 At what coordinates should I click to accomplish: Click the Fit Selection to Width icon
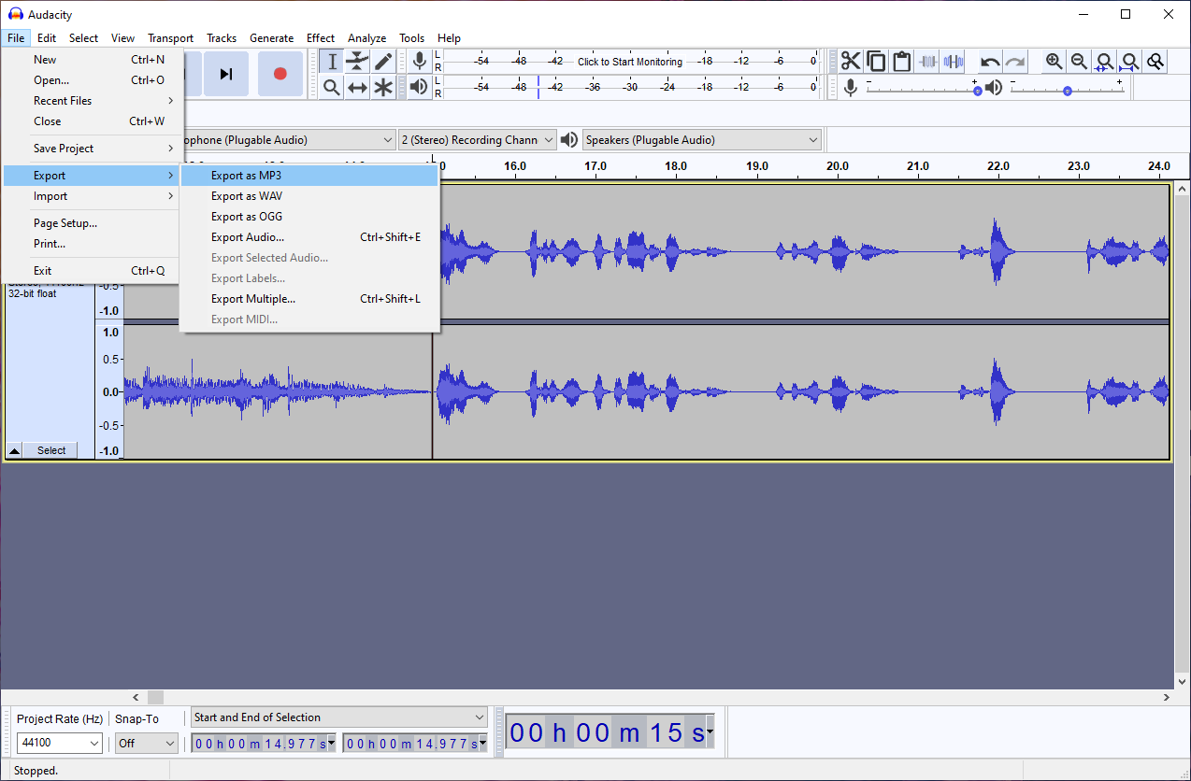1105,62
